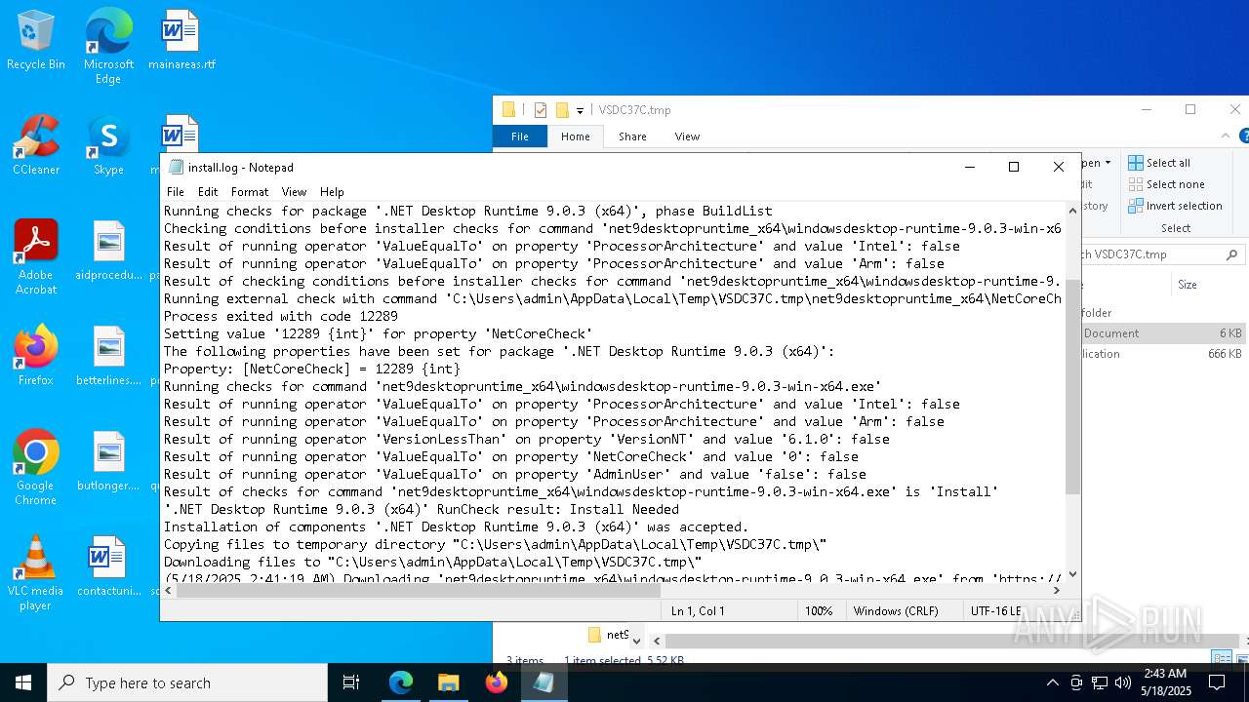
Task: Select the contactuni... Word document on desktop
Action: pos(108,566)
